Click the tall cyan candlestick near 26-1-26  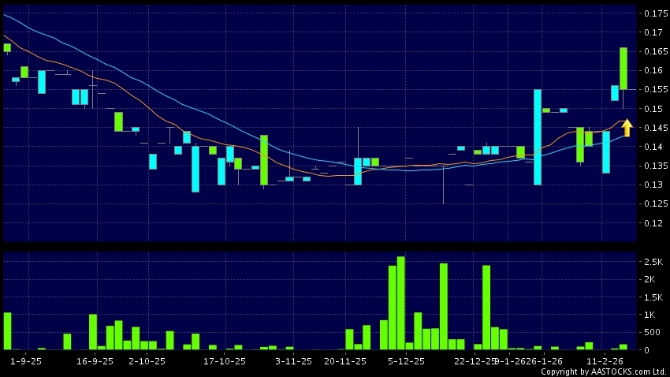tap(537, 136)
